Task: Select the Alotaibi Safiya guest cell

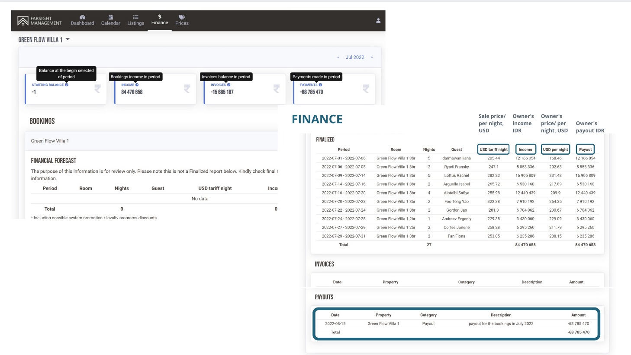Action: tap(457, 193)
